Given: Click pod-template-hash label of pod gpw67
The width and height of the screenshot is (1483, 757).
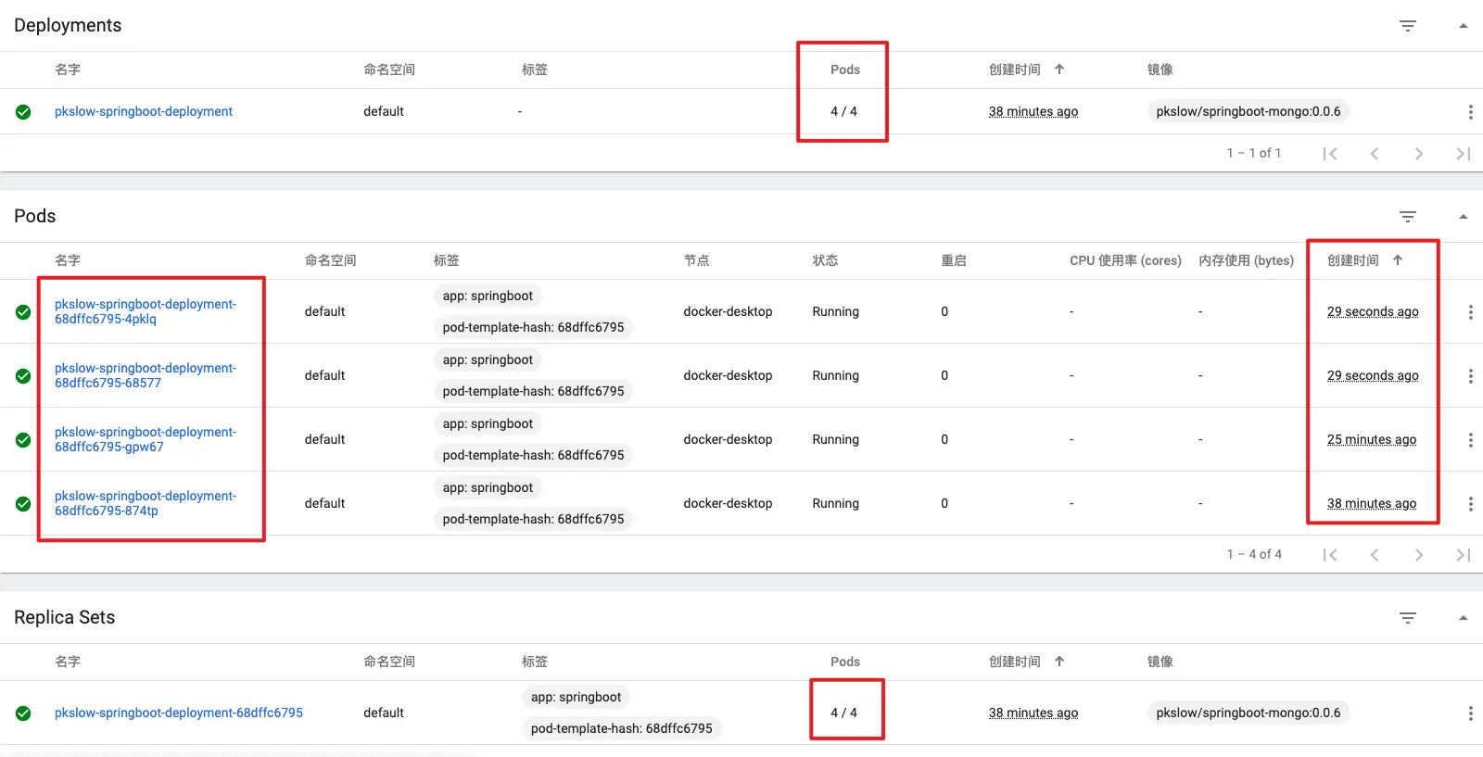Looking at the screenshot, I should click(533, 455).
